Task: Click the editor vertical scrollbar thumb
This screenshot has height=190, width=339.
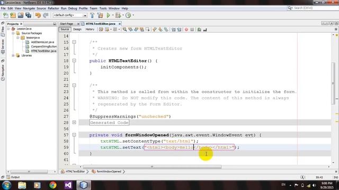Action: pyautogui.click(x=333, y=83)
